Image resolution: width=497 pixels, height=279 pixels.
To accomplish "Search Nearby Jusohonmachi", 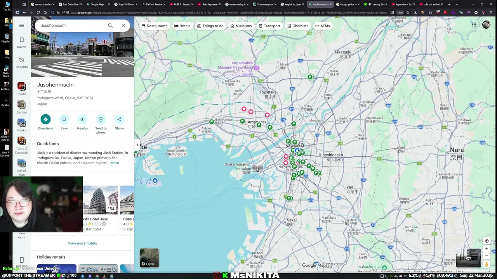I will [82, 122].
